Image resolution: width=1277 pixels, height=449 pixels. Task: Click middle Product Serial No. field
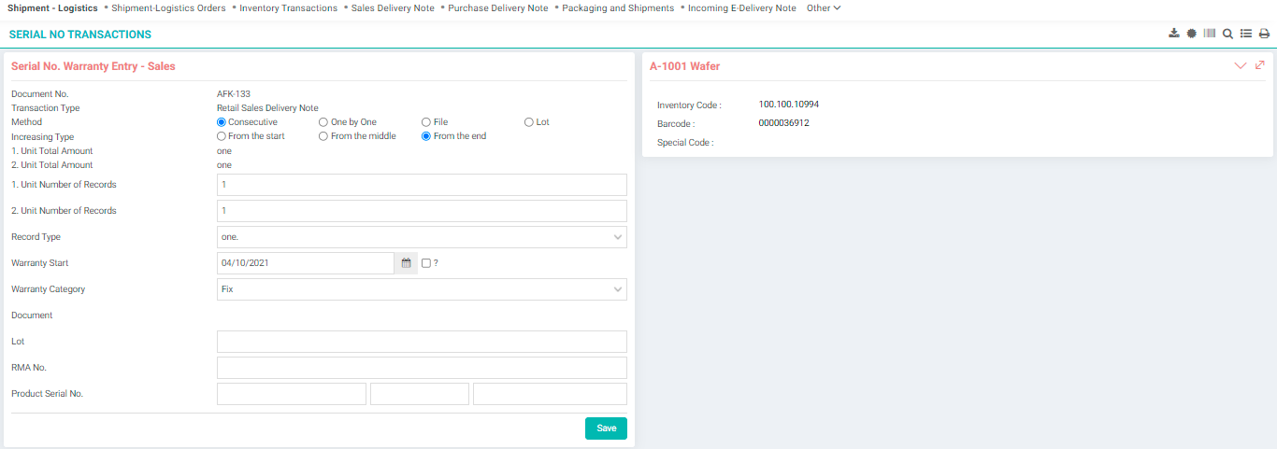(420, 394)
